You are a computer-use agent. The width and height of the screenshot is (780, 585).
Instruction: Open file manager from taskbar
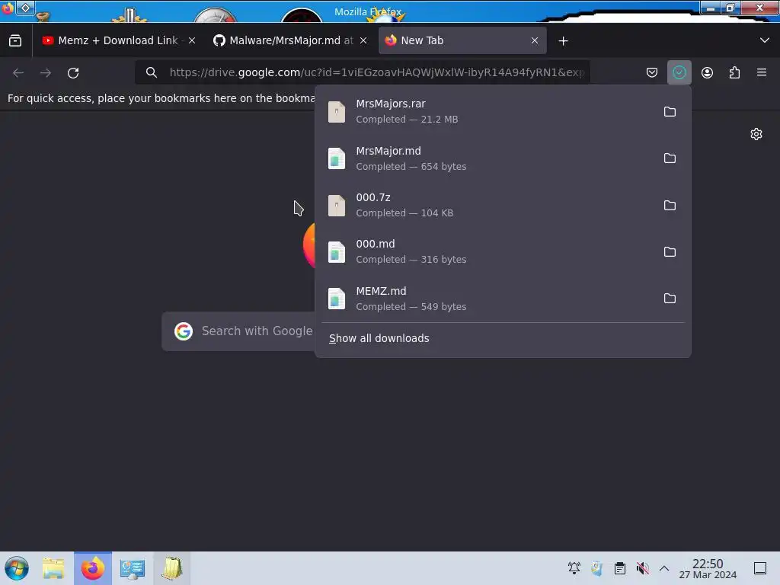(x=53, y=568)
